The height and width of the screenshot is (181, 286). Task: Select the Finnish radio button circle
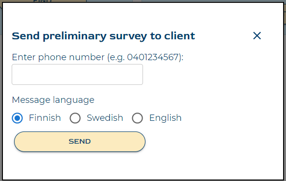point(18,118)
